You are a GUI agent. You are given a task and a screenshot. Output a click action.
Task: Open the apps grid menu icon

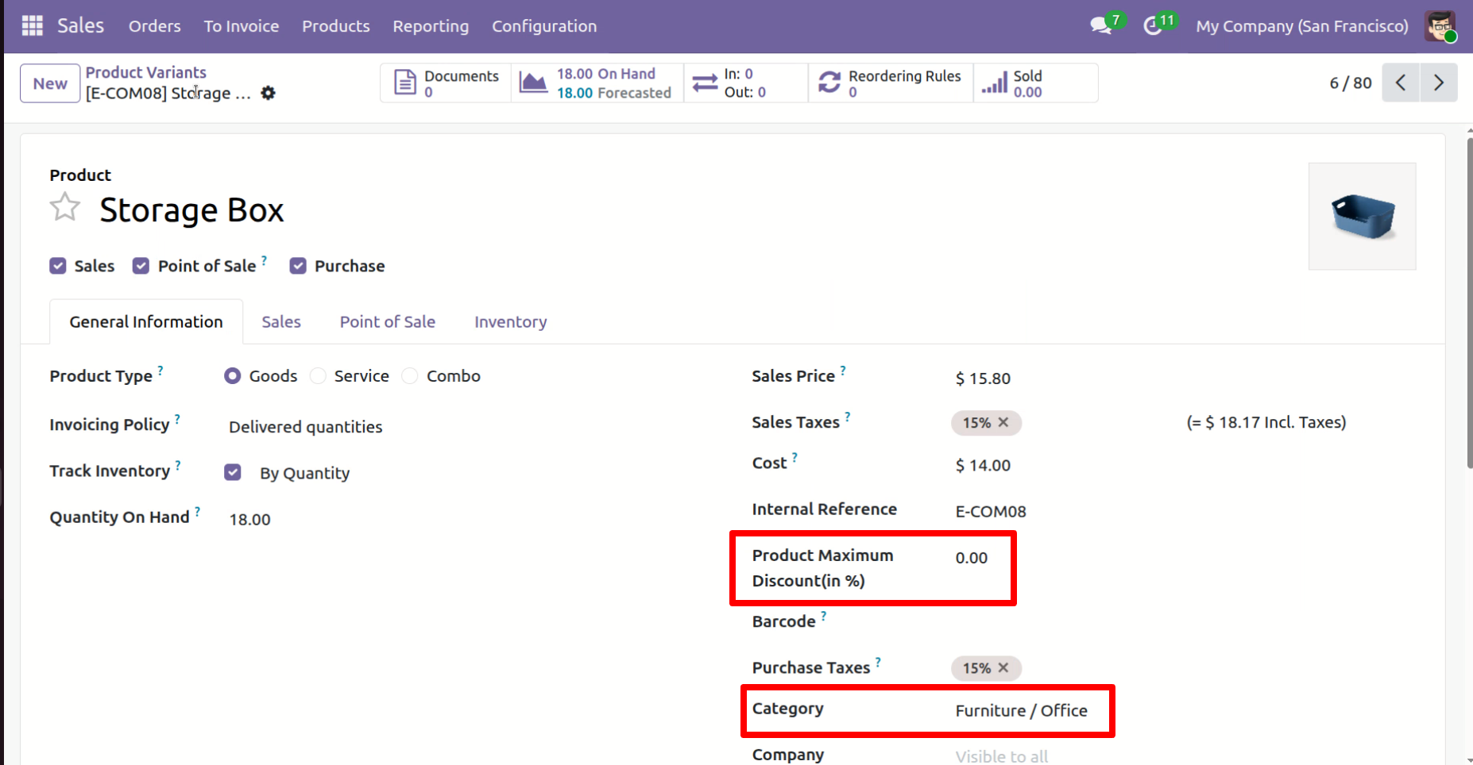pyautogui.click(x=32, y=26)
